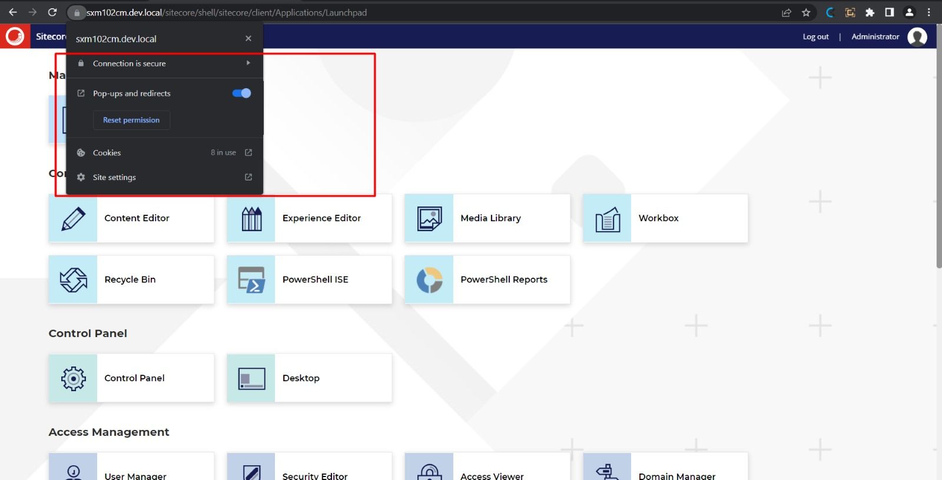Screen dimensions: 942x480
Task: Open the Control Panel gear icon
Action: click(73, 379)
